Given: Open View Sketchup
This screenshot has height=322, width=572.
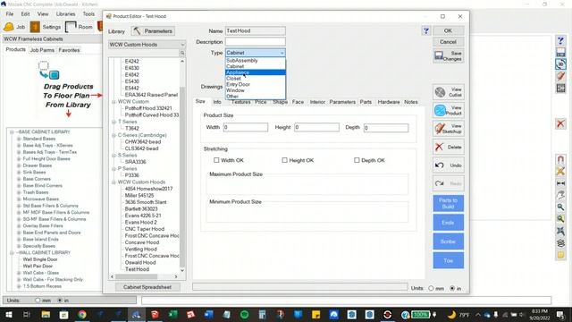Looking at the screenshot, I should [448, 129].
